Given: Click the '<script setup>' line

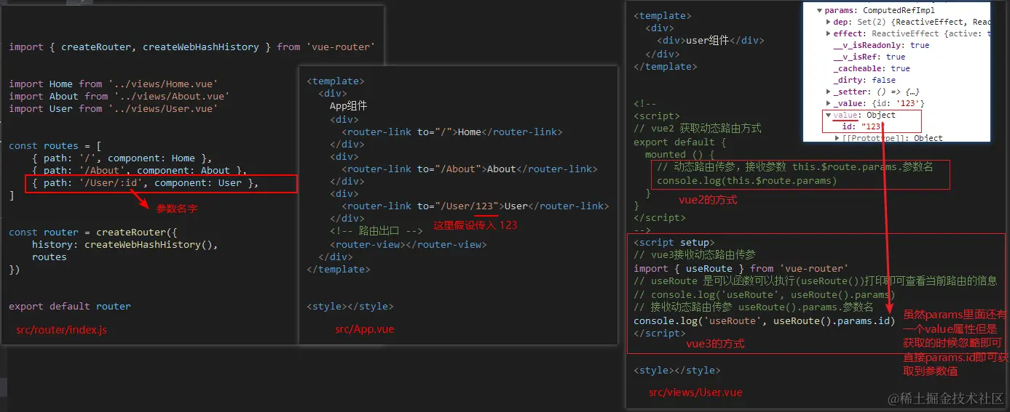Looking at the screenshot, I should [674, 242].
